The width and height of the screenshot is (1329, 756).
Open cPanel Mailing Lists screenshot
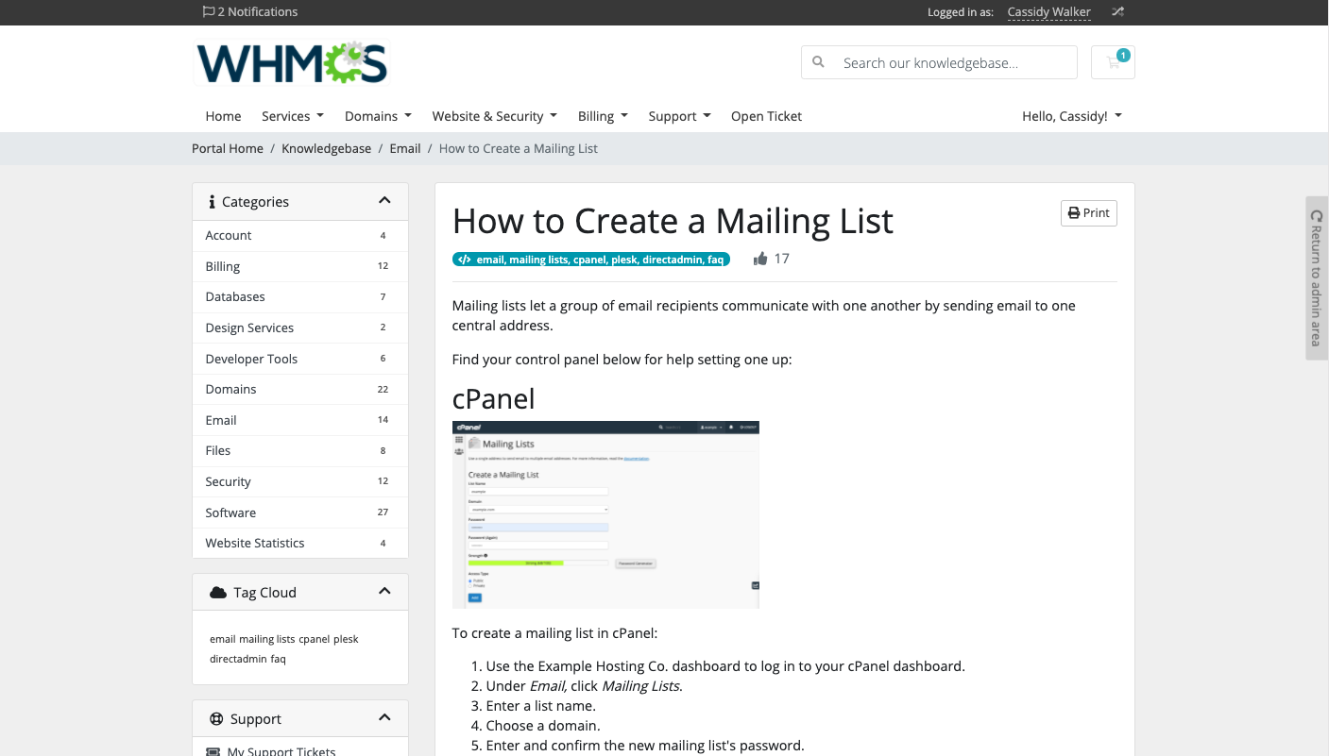tap(605, 514)
